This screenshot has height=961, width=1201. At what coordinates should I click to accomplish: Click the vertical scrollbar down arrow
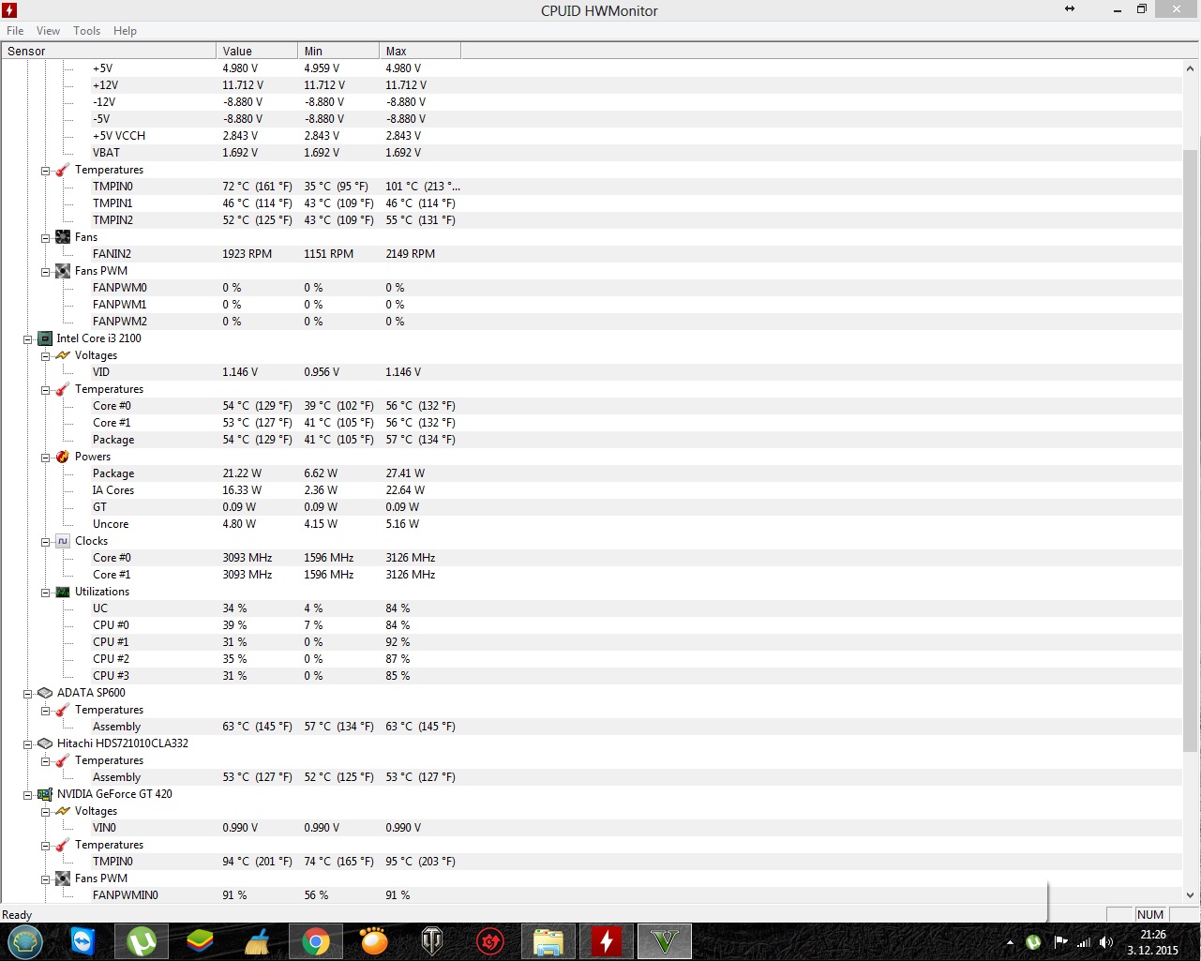[1191, 895]
